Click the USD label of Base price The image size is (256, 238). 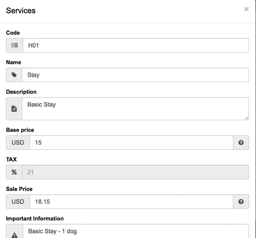click(18, 143)
